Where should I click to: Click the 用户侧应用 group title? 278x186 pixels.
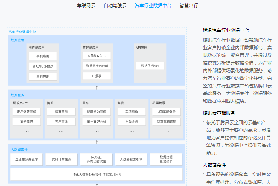click(36, 47)
